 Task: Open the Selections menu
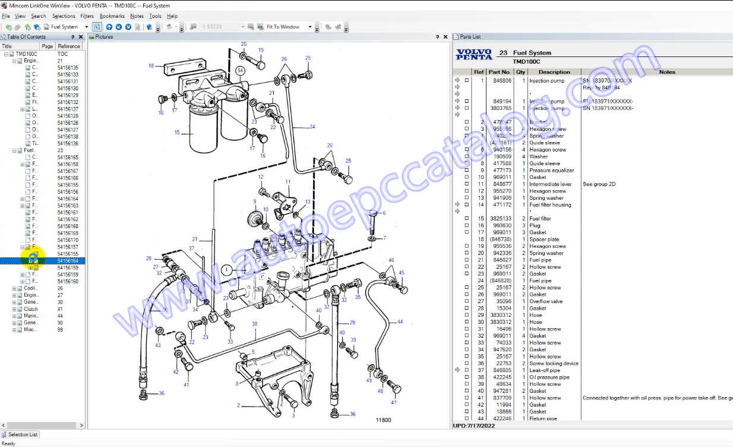point(64,16)
